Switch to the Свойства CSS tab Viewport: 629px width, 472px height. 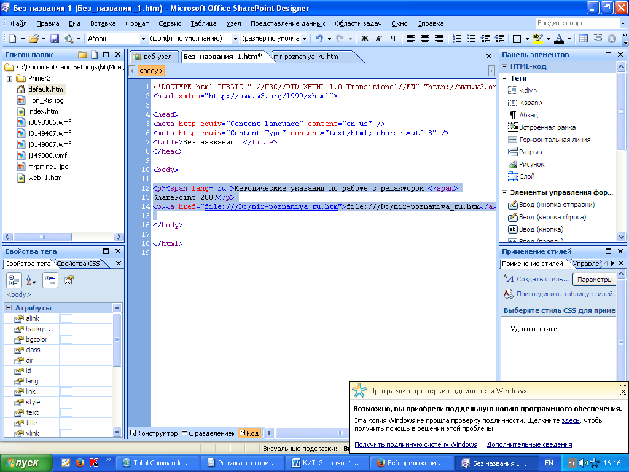point(79,264)
